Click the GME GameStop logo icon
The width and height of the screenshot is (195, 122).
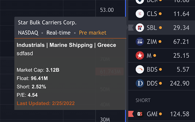coord(140,114)
